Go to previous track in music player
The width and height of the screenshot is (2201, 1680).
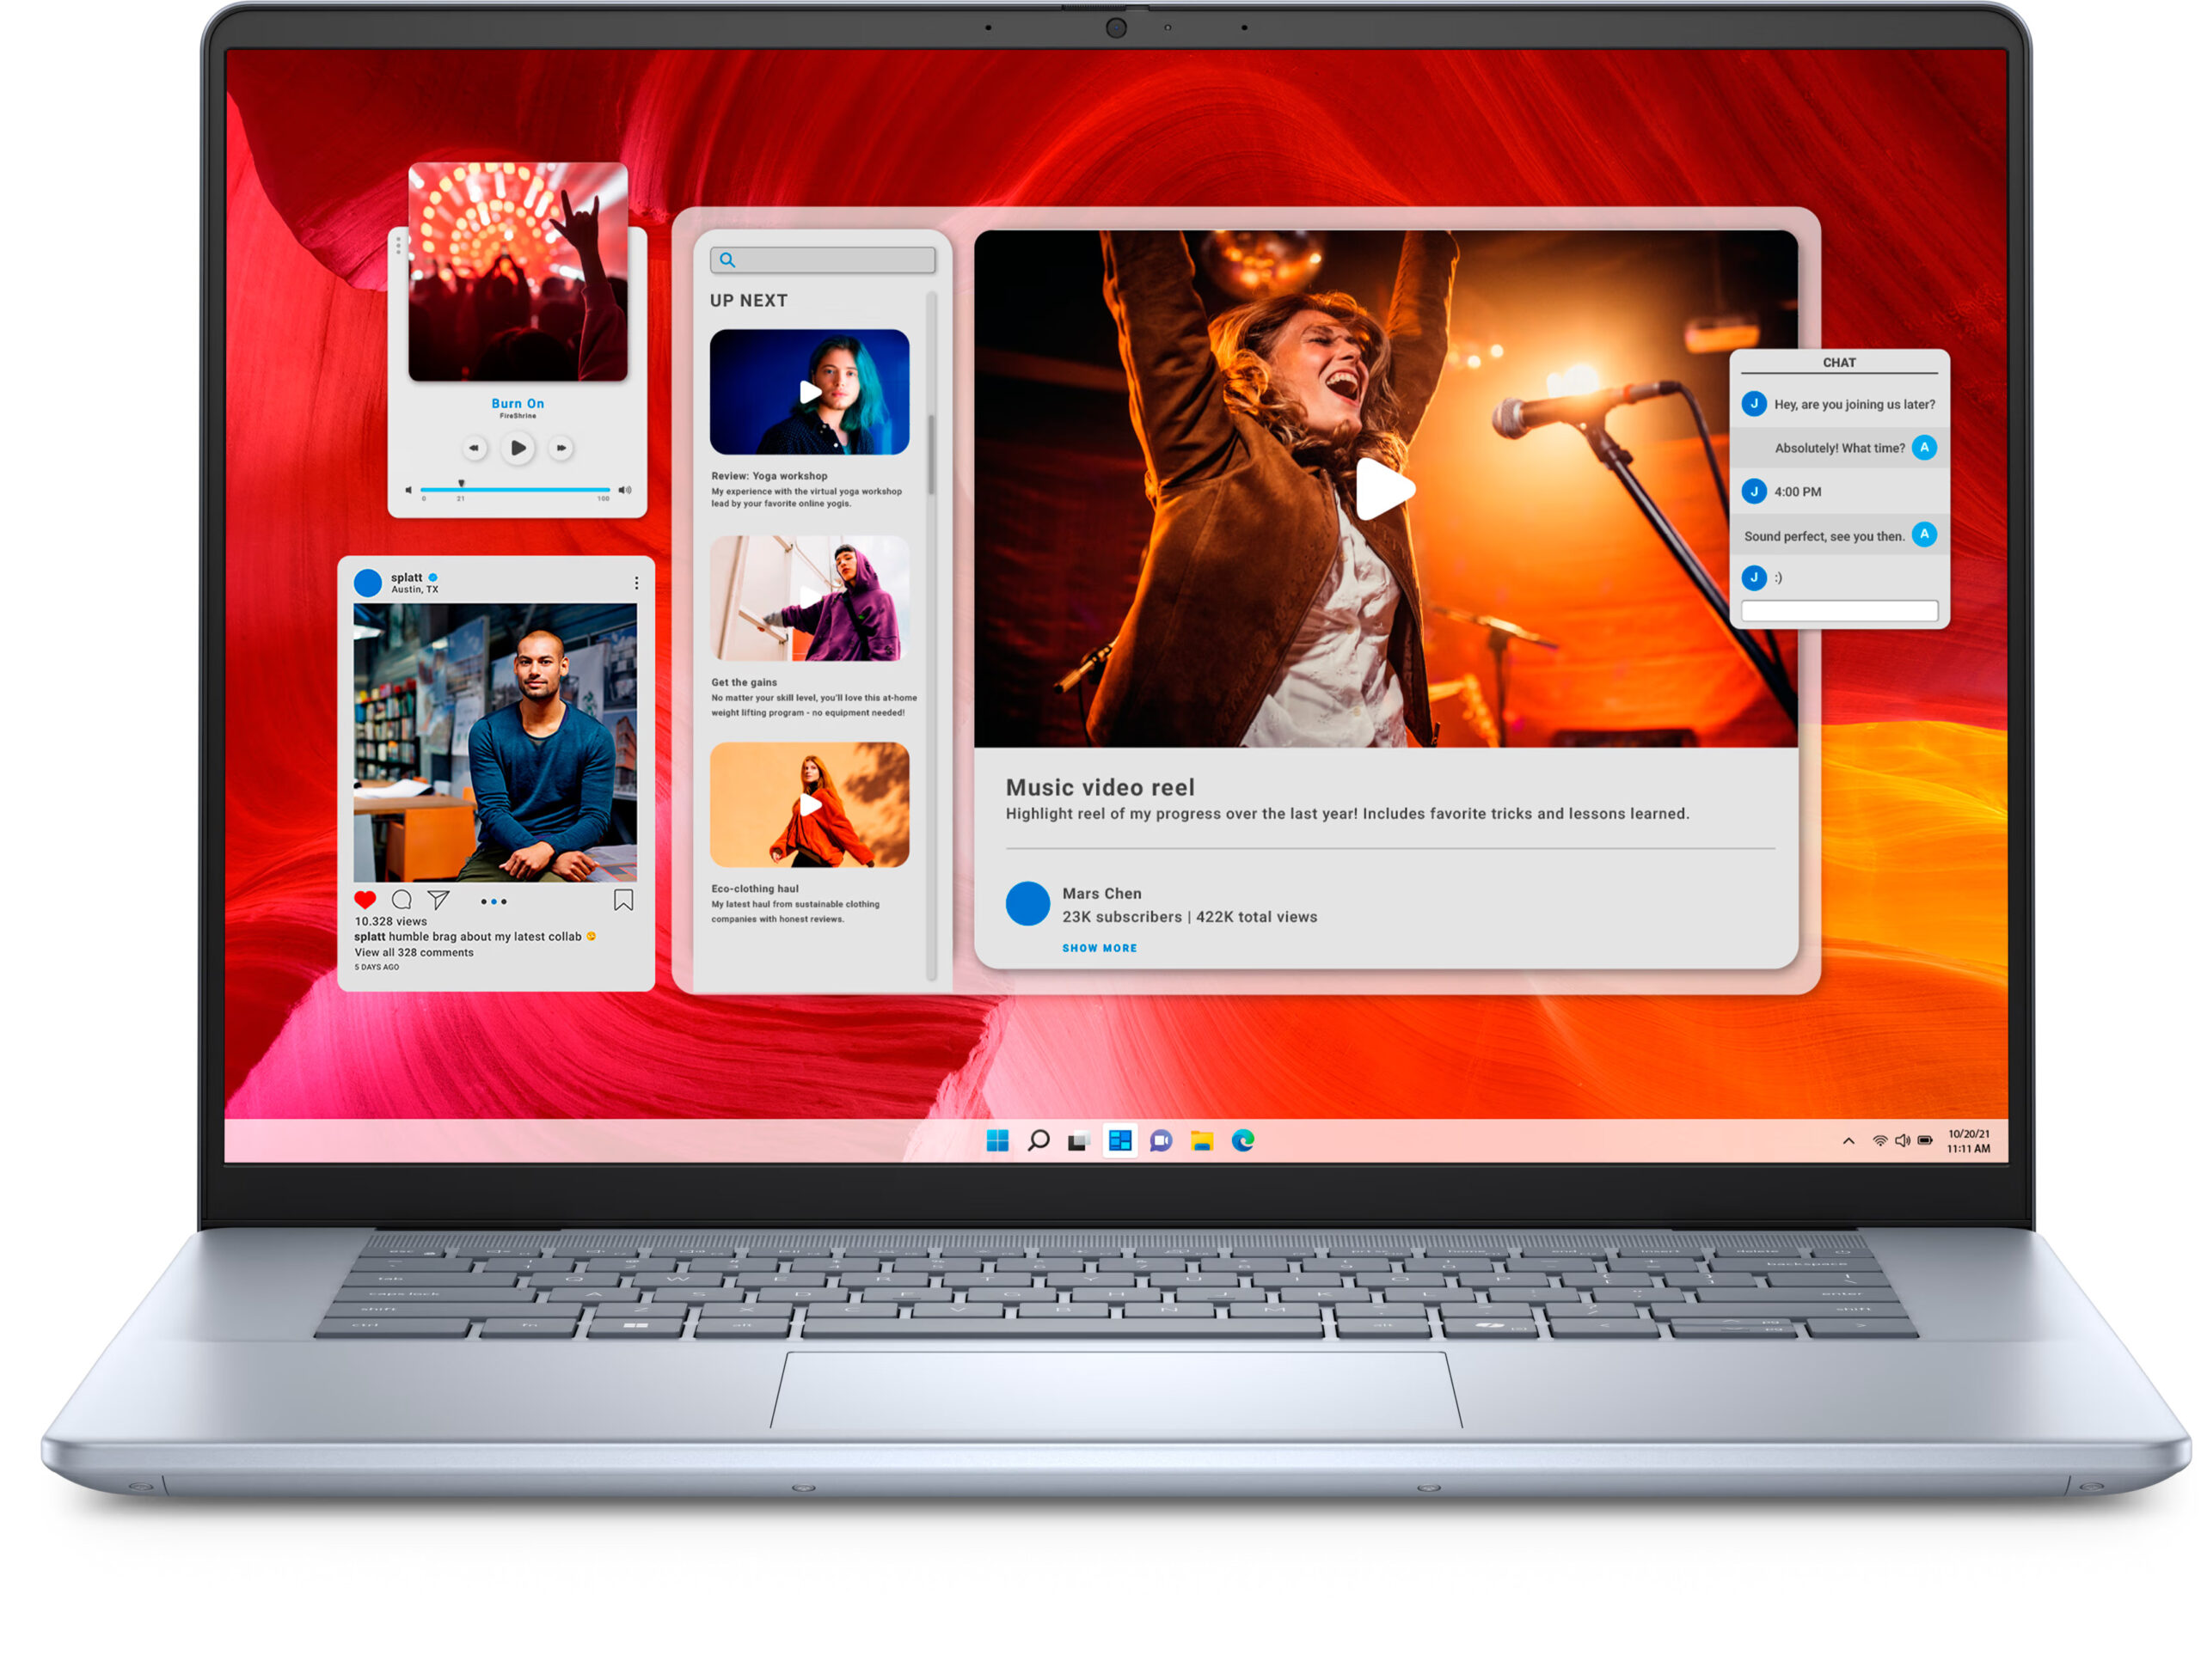pyautogui.click(x=475, y=448)
